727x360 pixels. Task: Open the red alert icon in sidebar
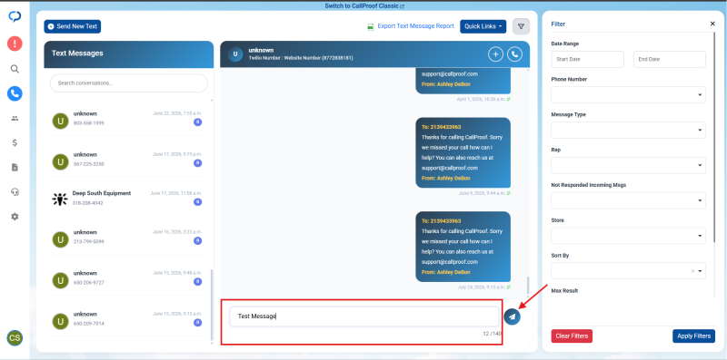15,44
